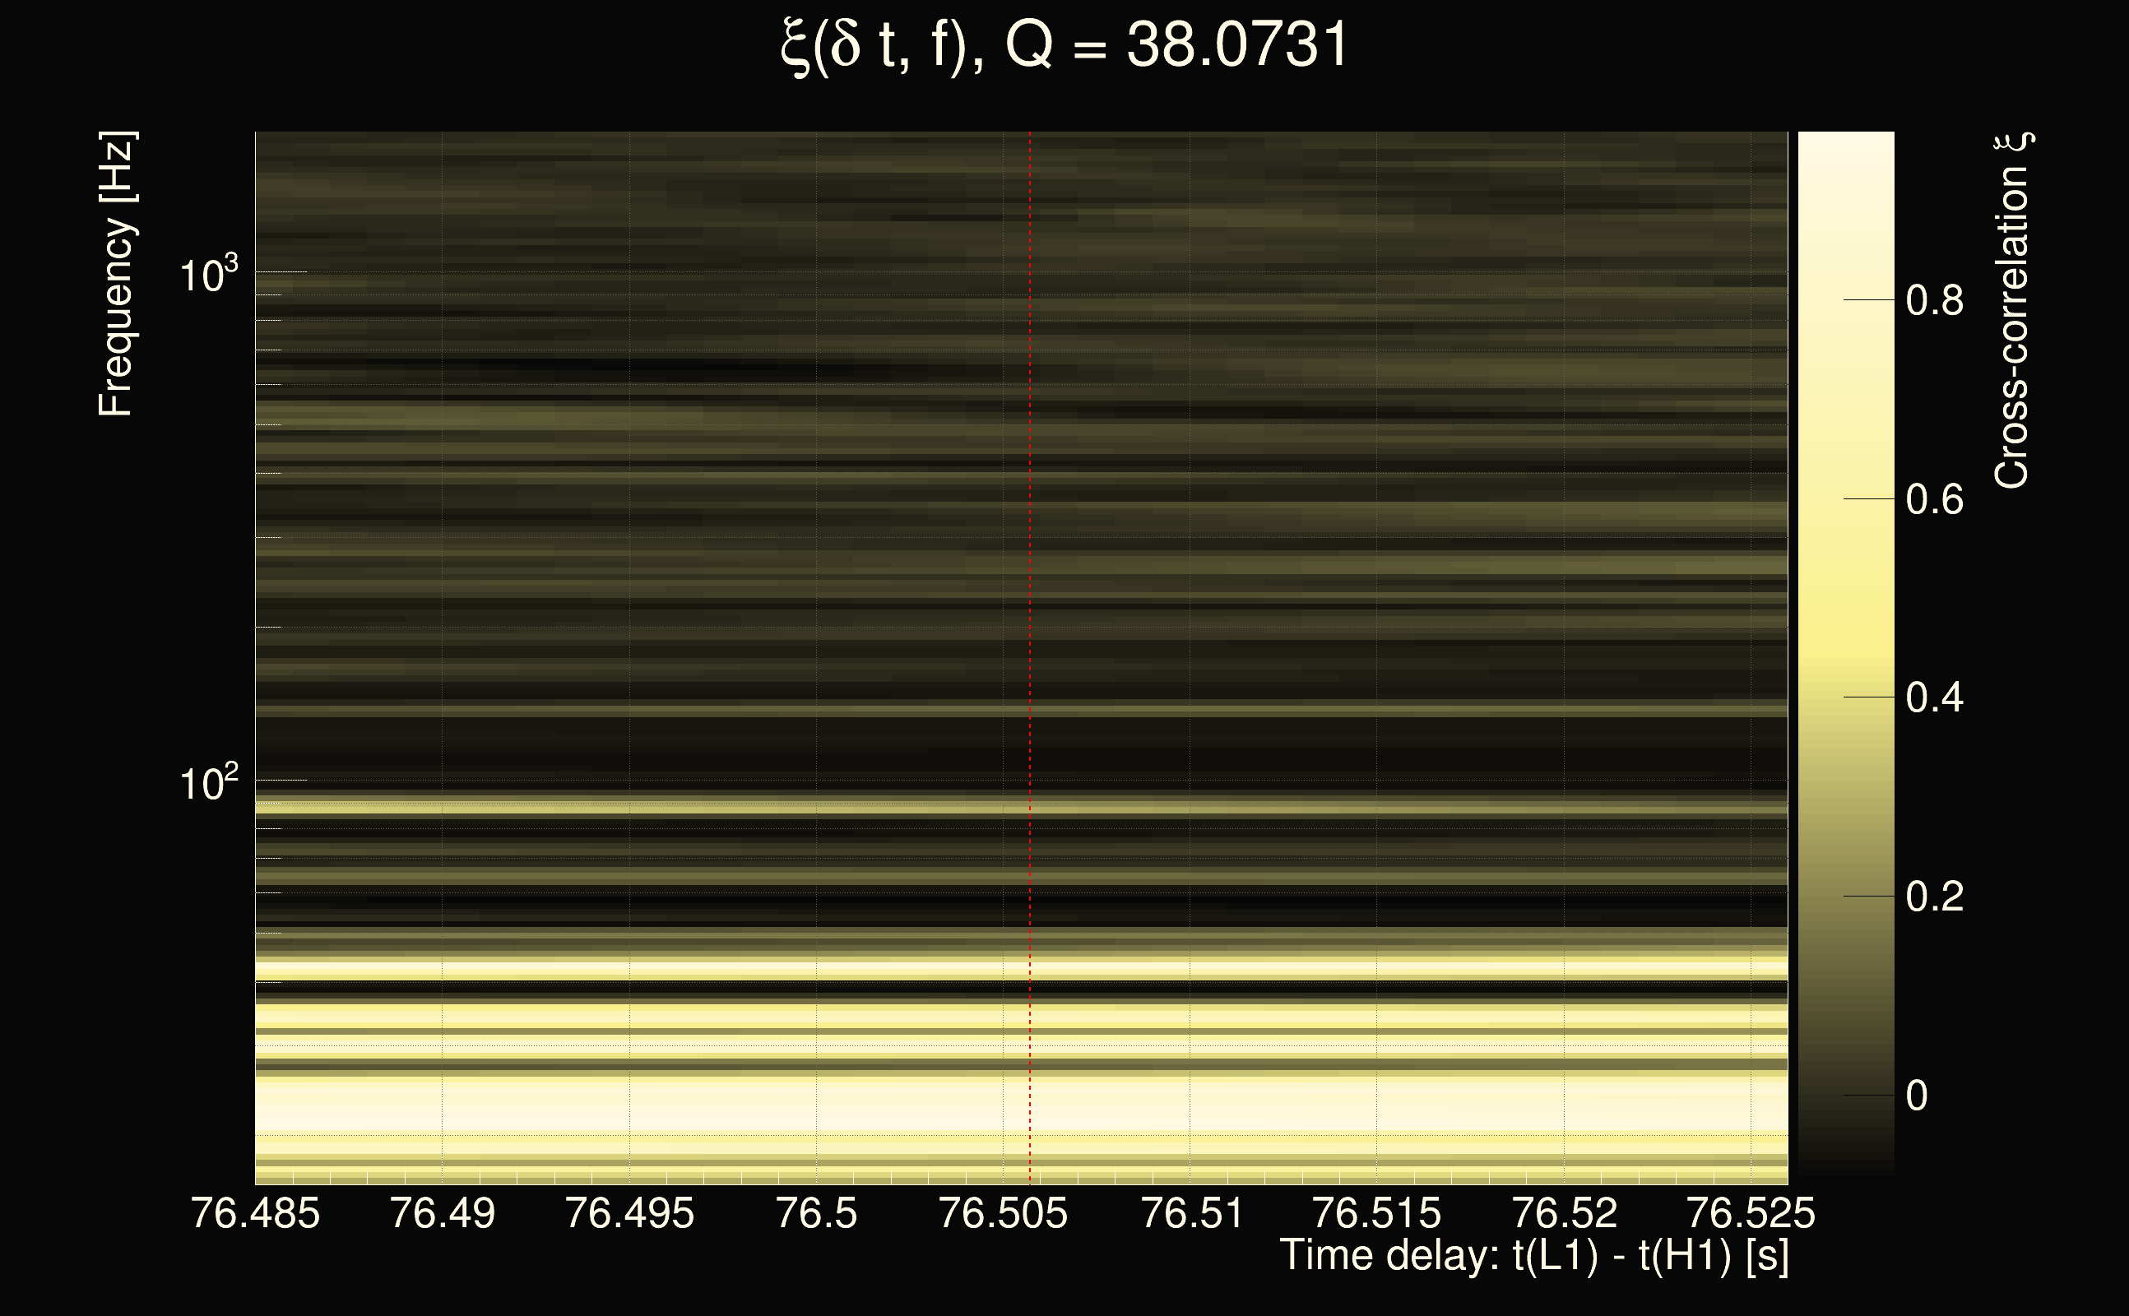Click the 0.8 mark on the colorbar
Image resolution: width=2129 pixels, height=1316 pixels.
[1934, 300]
